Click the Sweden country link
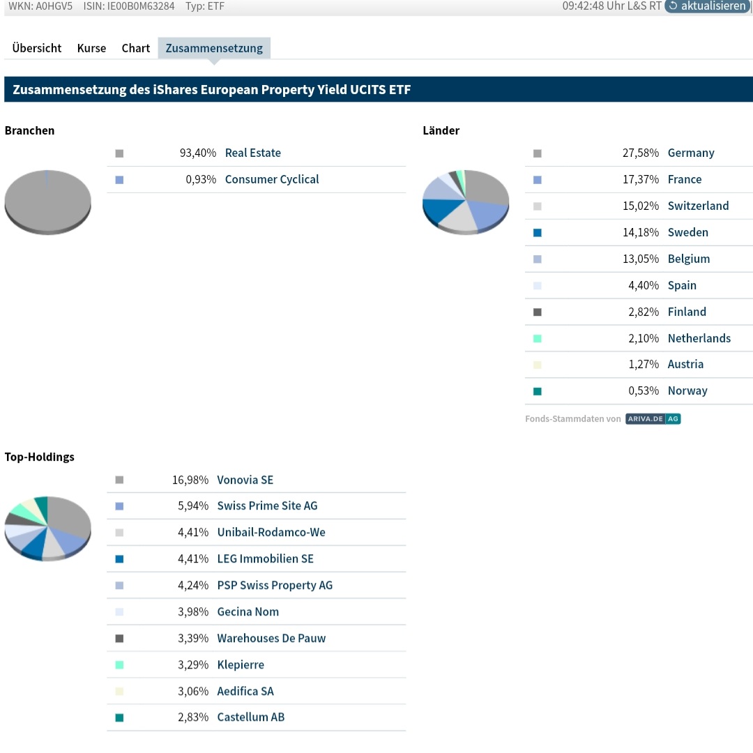This screenshot has height=753, width=753. [688, 232]
